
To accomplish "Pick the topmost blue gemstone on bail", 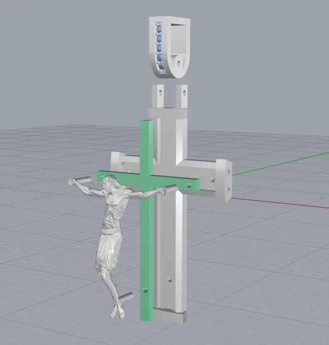I will (x=159, y=29).
